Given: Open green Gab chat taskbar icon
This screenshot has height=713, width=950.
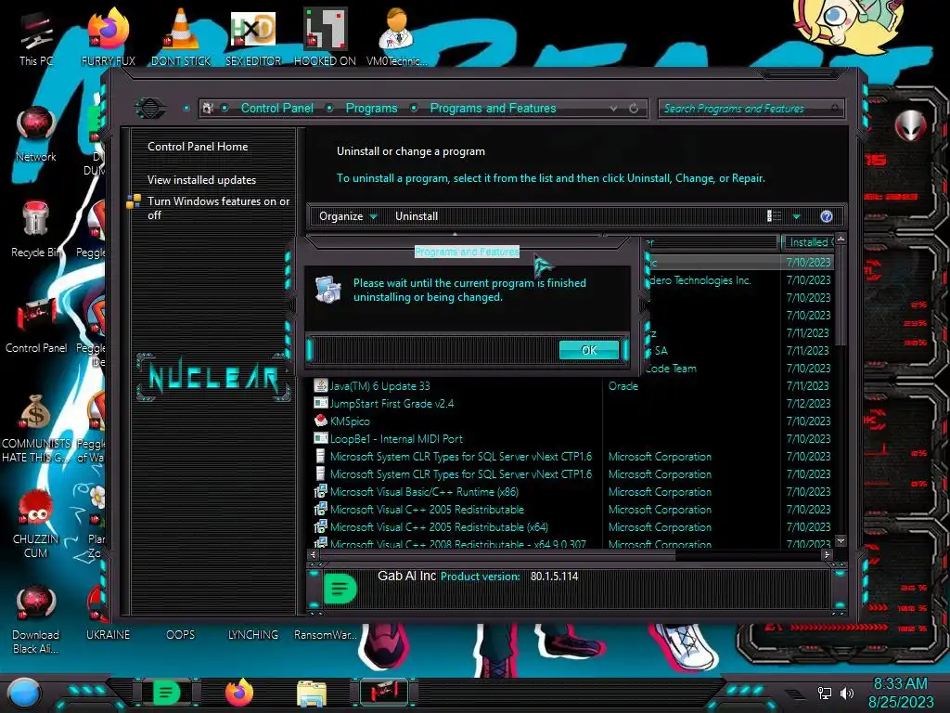Looking at the screenshot, I should 166,693.
